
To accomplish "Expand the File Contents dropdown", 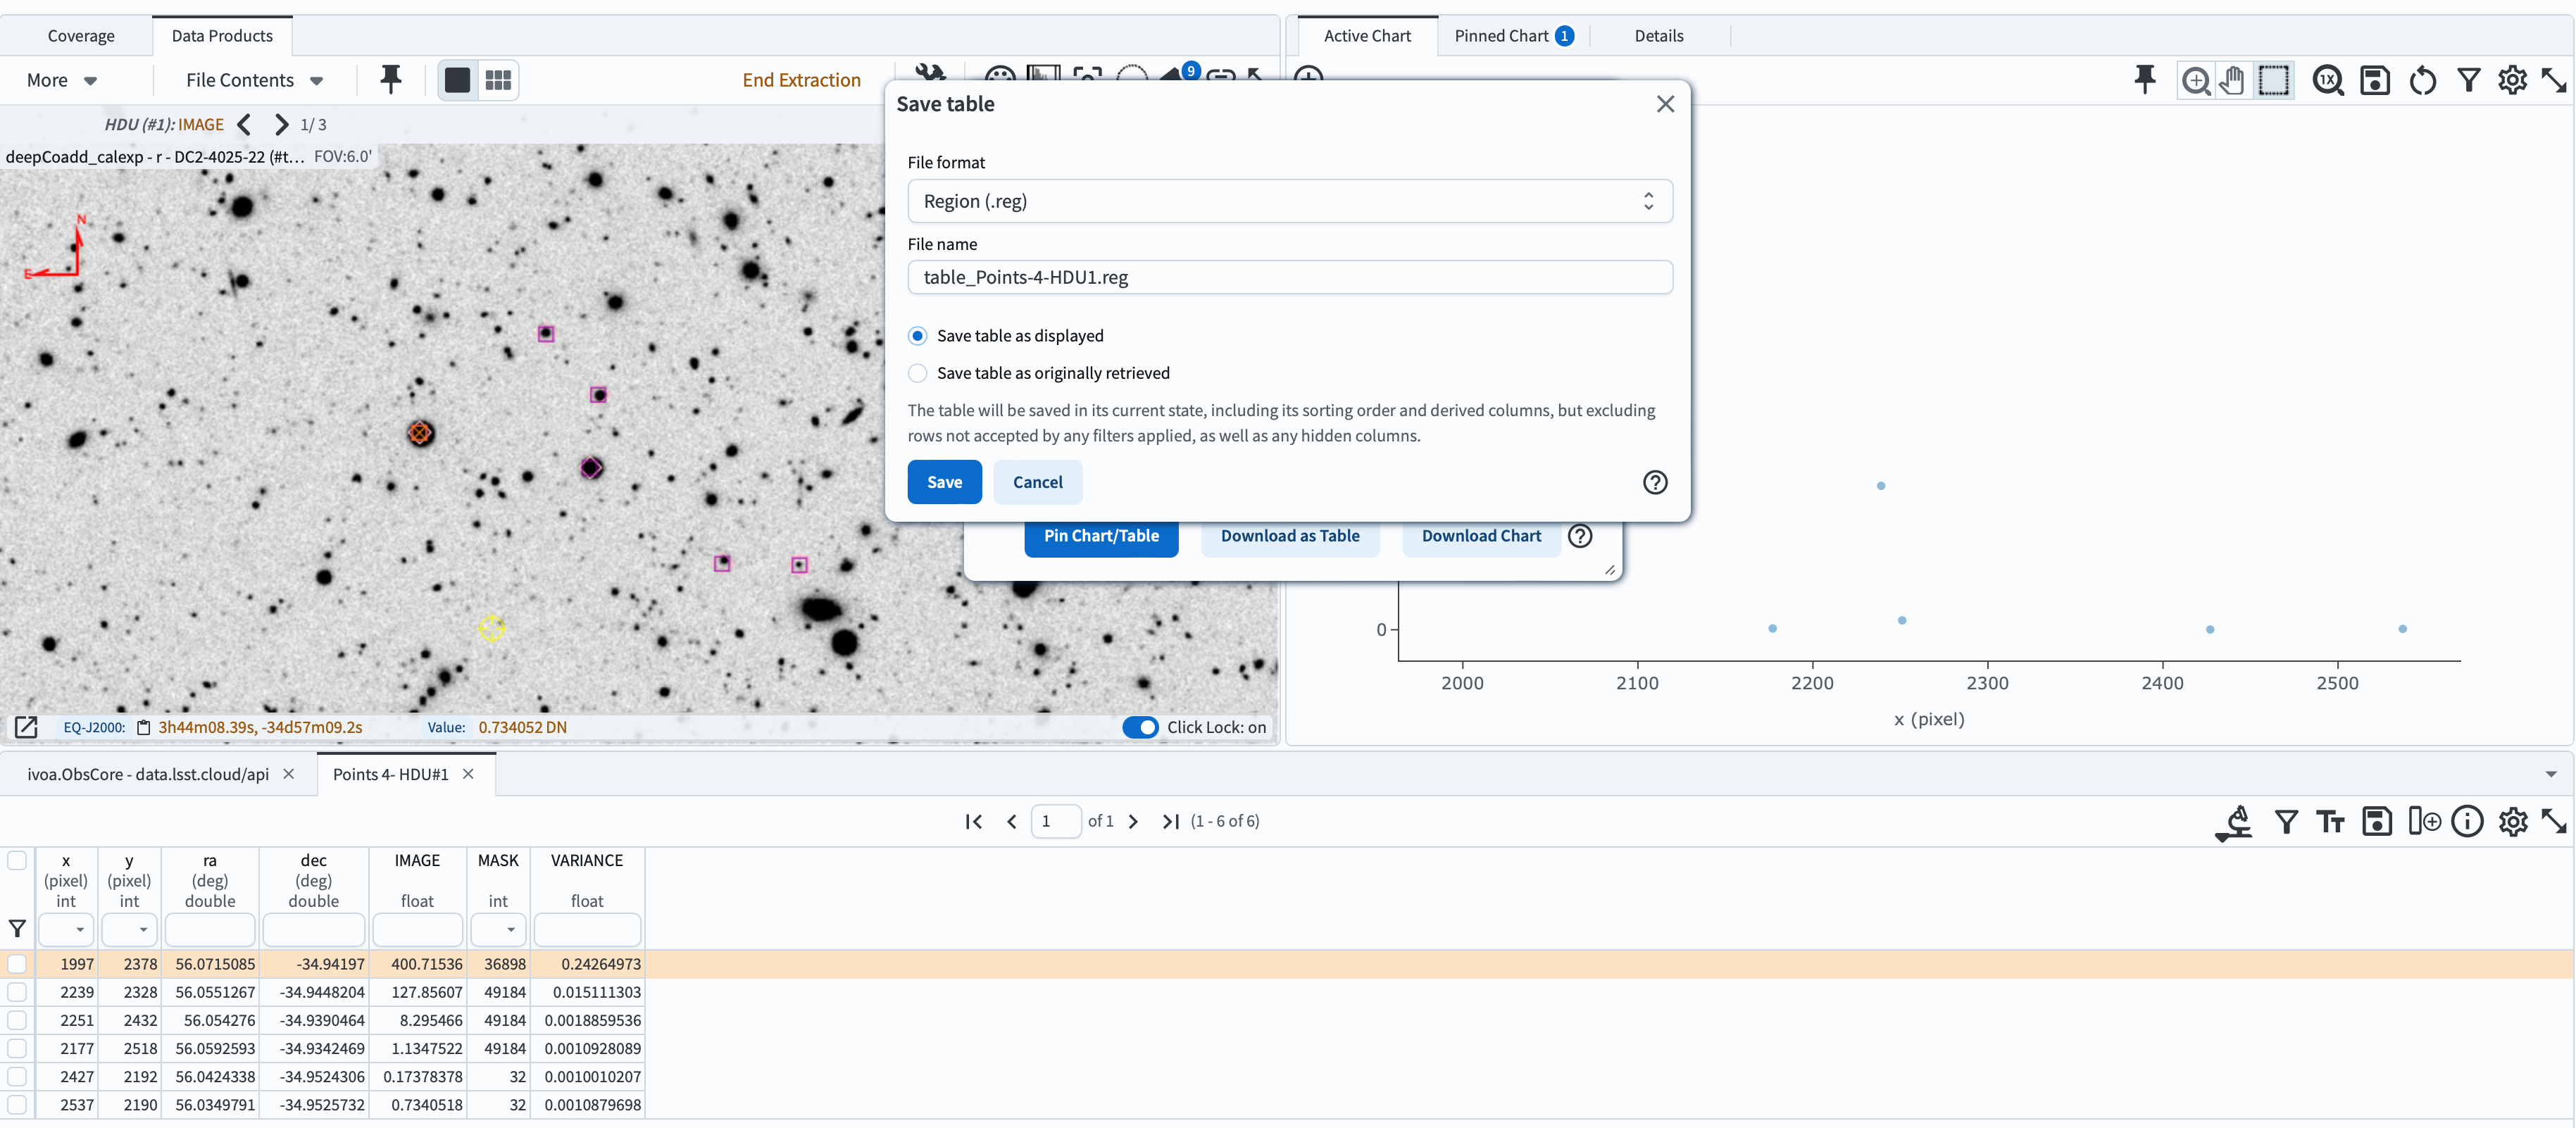I will [254, 80].
